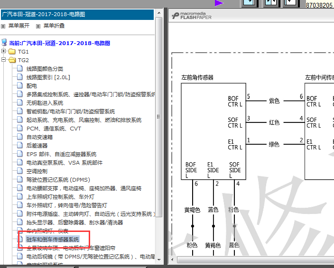Click the 左前角传感器 label in diagram
Screen dimensions: 334x268
(197, 77)
